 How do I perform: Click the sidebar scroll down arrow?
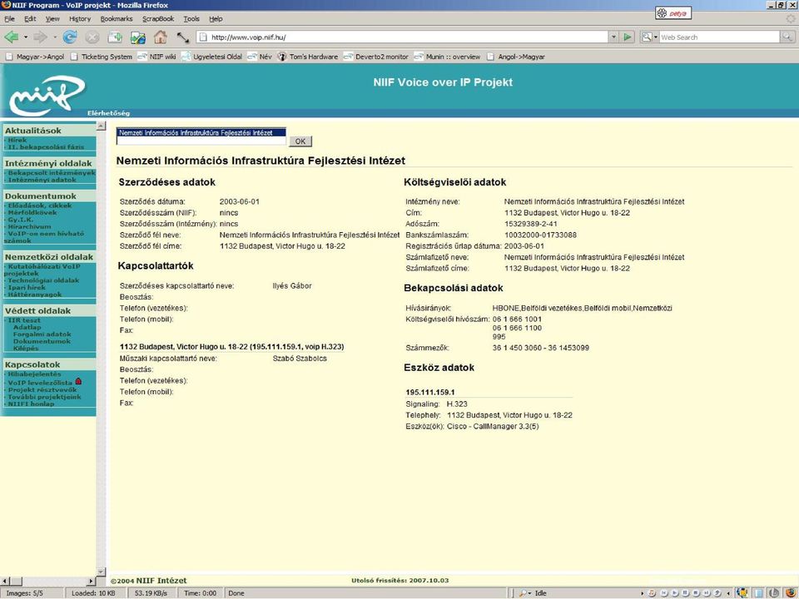101,572
